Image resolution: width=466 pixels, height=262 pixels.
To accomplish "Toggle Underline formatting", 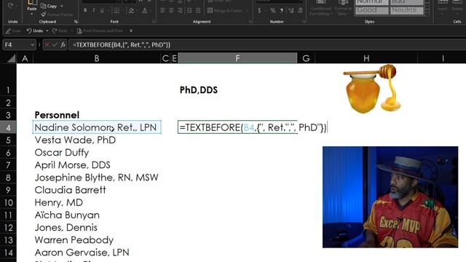I will pyautogui.click(x=102, y=10).
